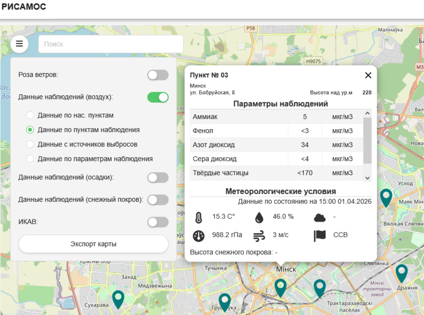Click the pressure gauge icon
424x315 pixels.
tap(198, 236)
